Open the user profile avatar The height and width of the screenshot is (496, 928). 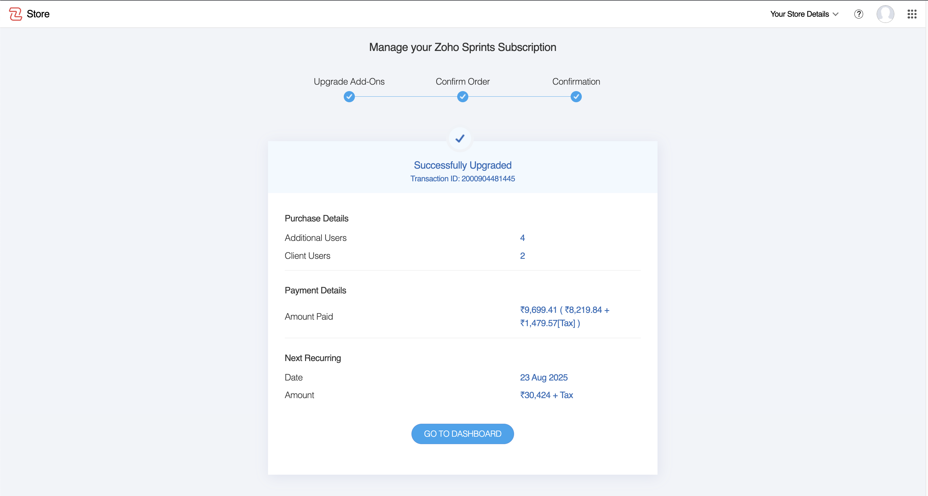pos(885,14)
